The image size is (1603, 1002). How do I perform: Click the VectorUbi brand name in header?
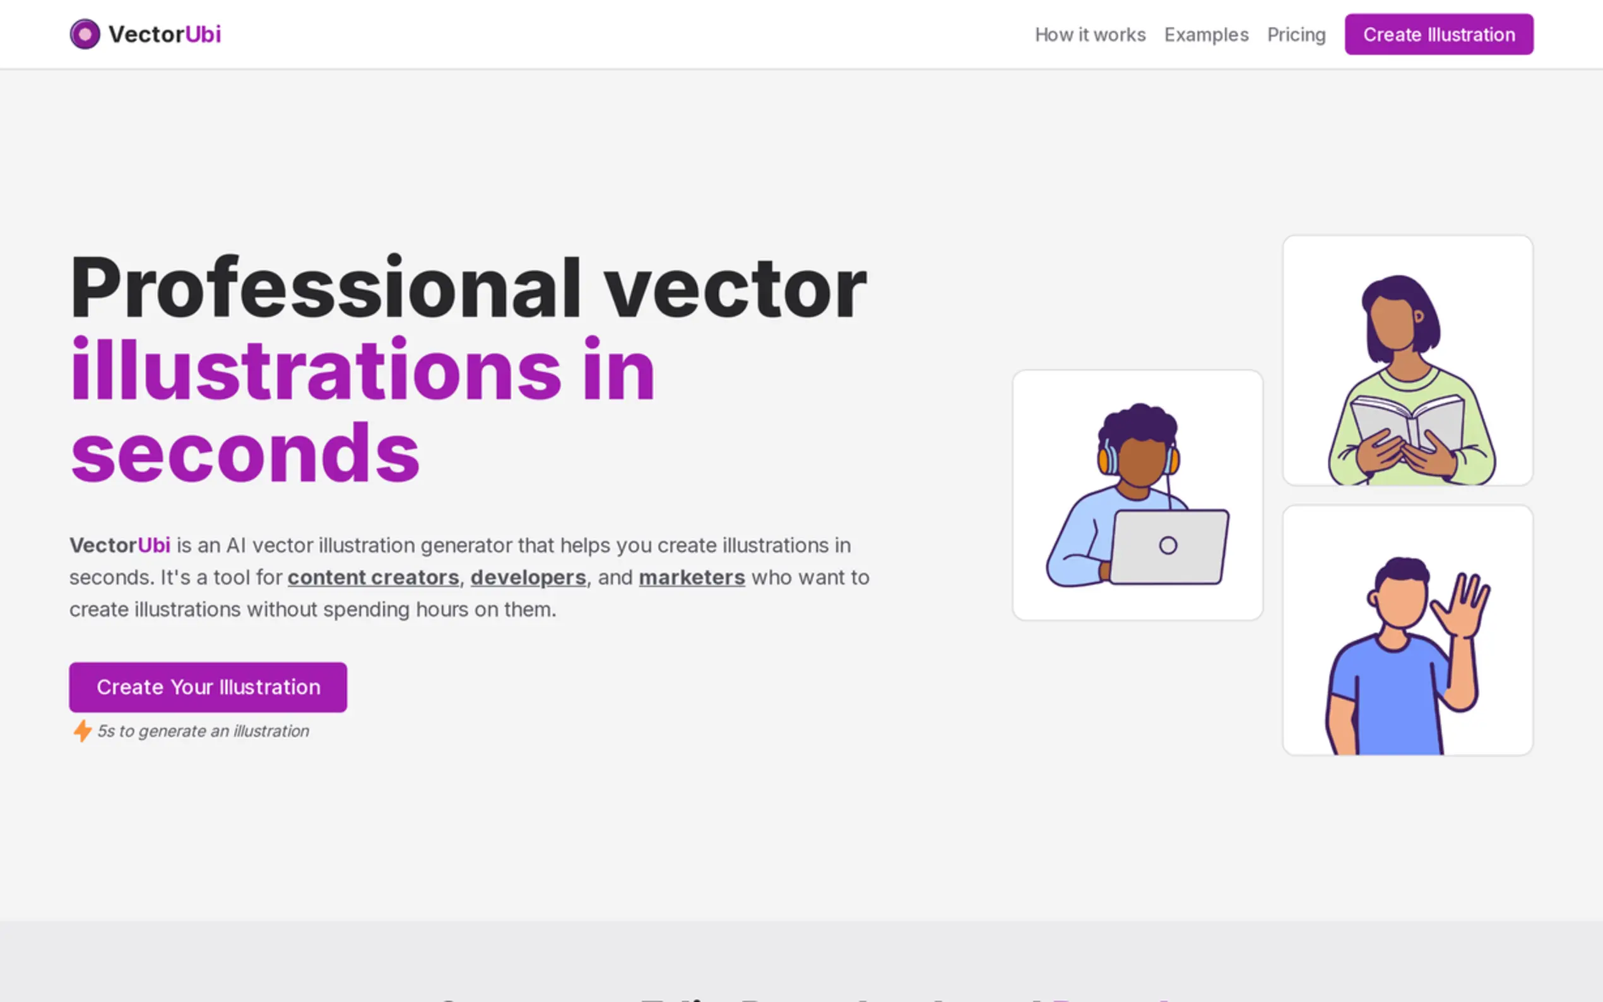click(164, 35)
